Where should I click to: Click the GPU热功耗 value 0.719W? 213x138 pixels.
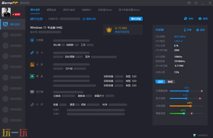point(179,66)
